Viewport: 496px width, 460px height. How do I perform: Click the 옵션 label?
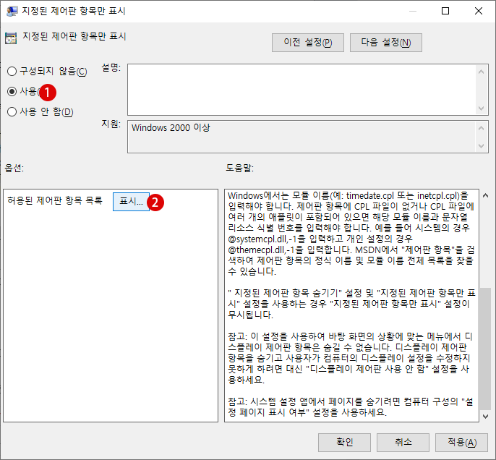point(14,168)
